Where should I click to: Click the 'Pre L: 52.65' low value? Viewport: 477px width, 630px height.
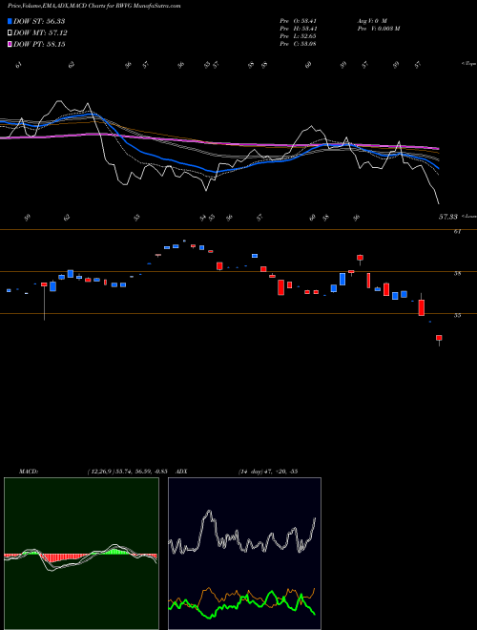coord(298,36)
